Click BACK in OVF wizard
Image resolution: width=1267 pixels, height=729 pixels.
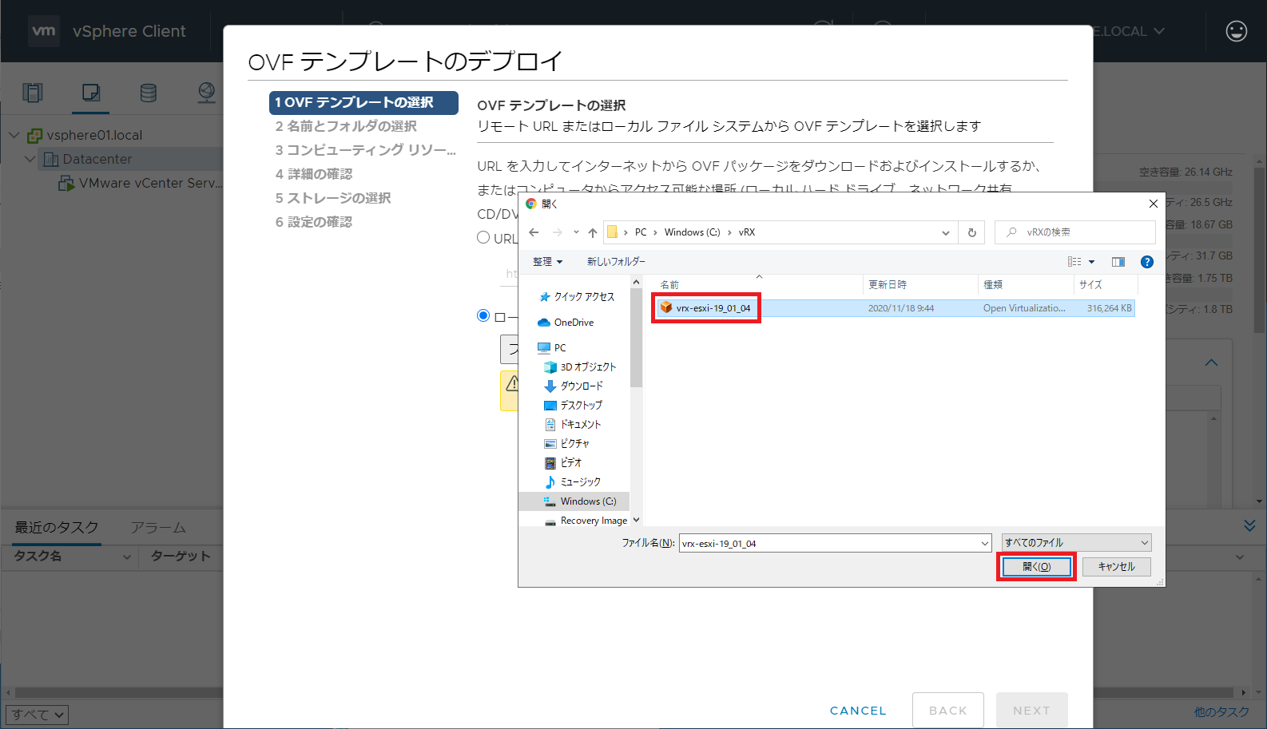pos(948,711)
